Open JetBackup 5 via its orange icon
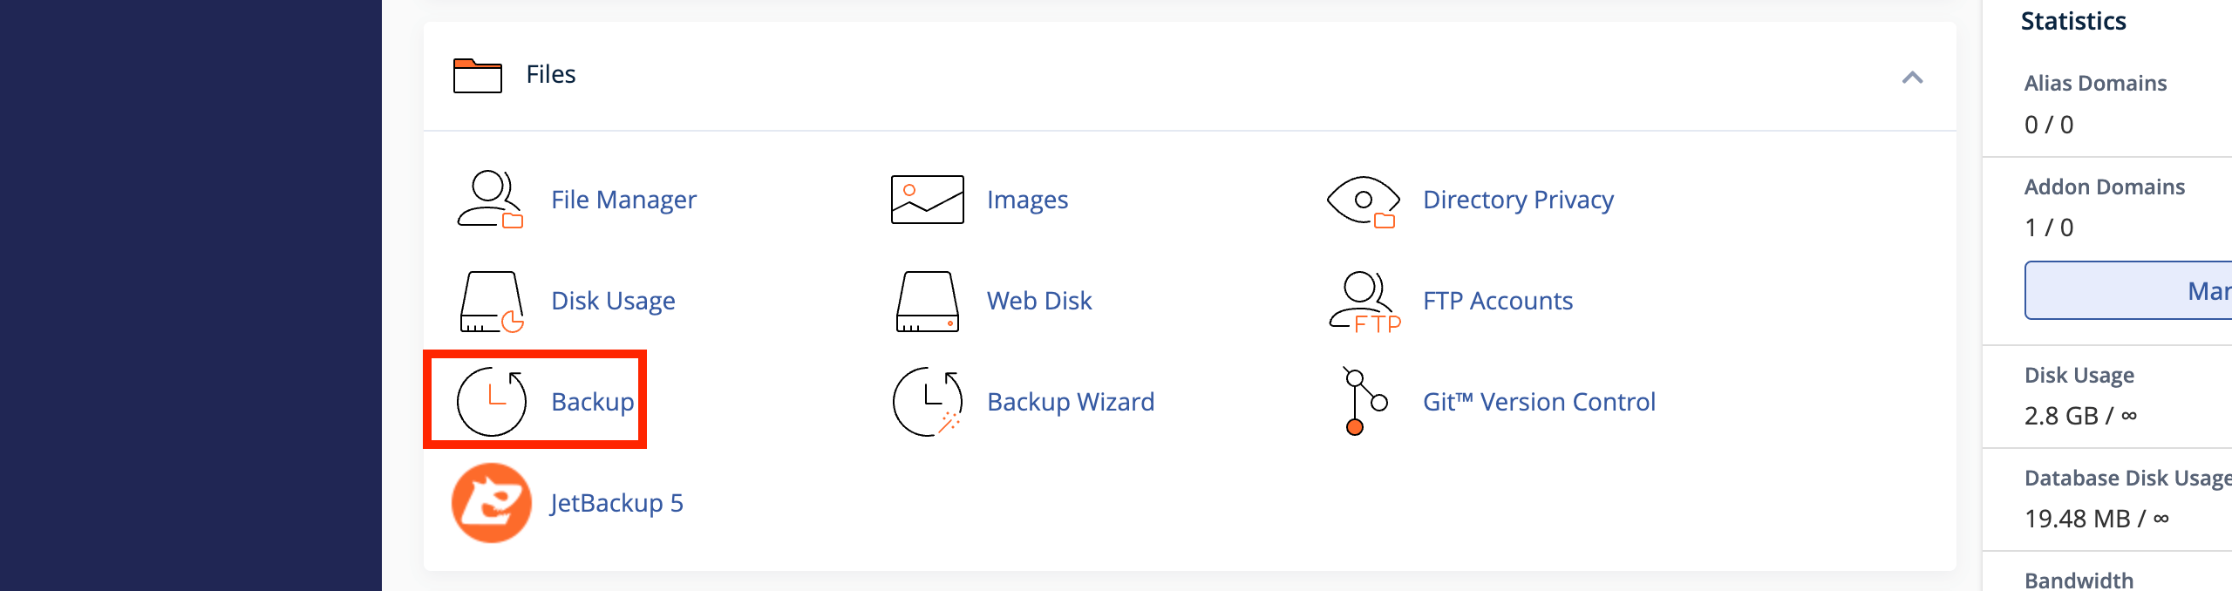 (x=491, y=503)
